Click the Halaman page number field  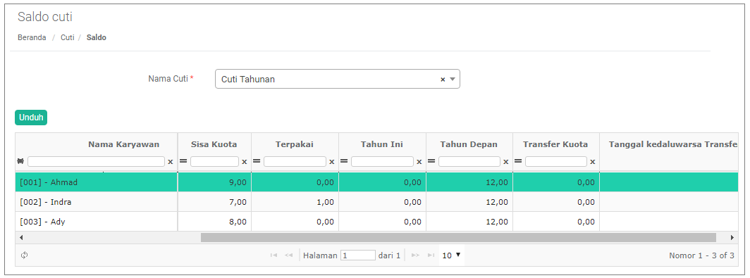click(x=358, y=255)
